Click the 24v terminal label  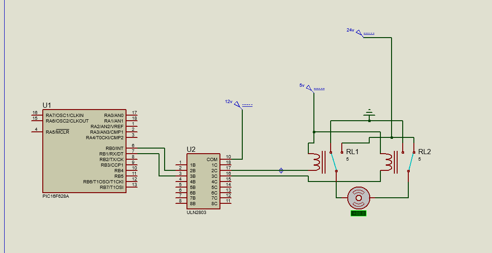click(350, 30)
